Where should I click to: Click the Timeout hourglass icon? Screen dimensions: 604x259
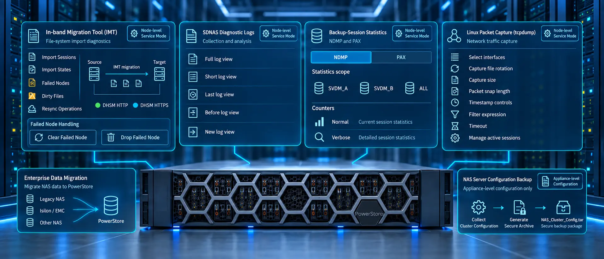click(x=455, y=126)
